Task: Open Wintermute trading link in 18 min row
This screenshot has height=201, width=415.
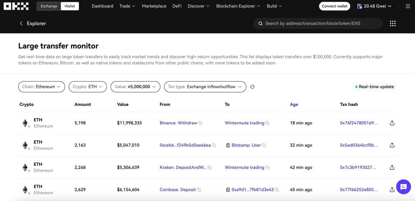Action: point(244,123)
